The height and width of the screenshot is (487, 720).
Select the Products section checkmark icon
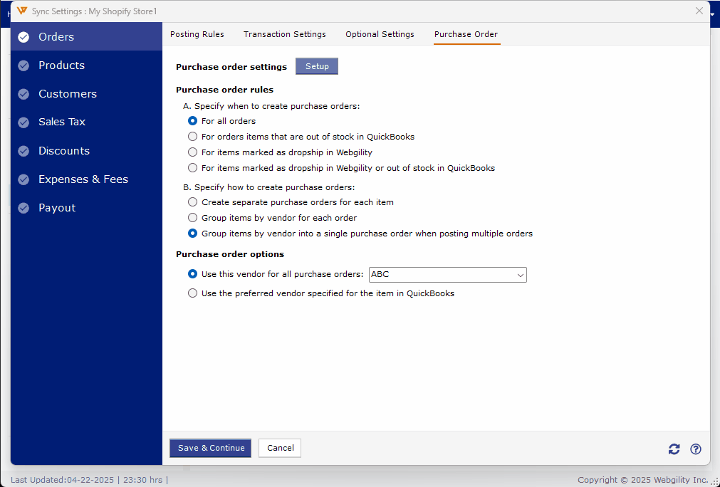(22, 65)
